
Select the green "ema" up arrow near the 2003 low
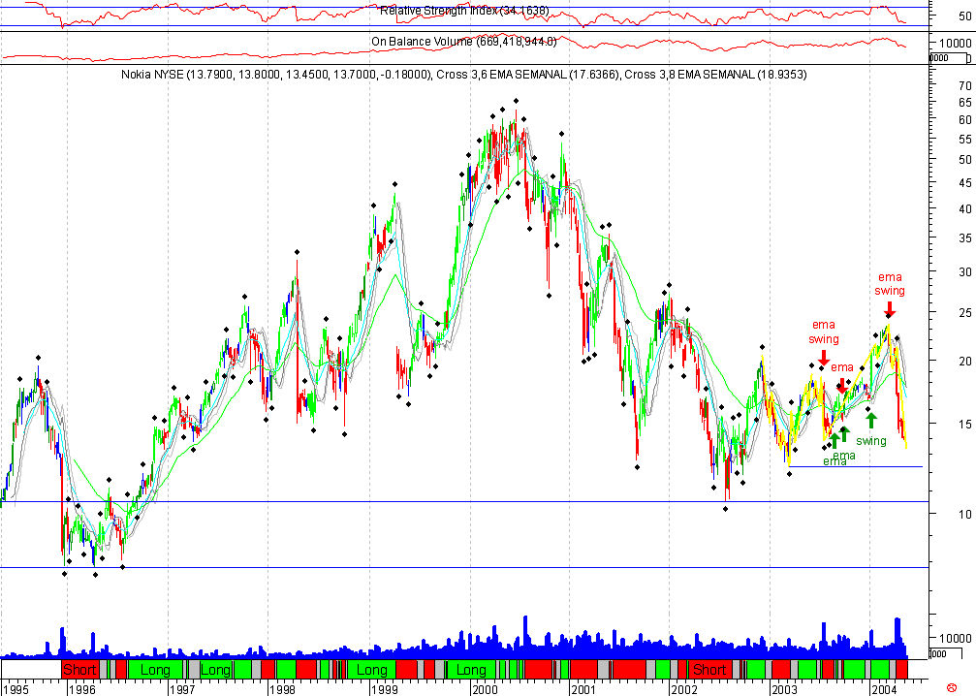(x=835, y=437)
